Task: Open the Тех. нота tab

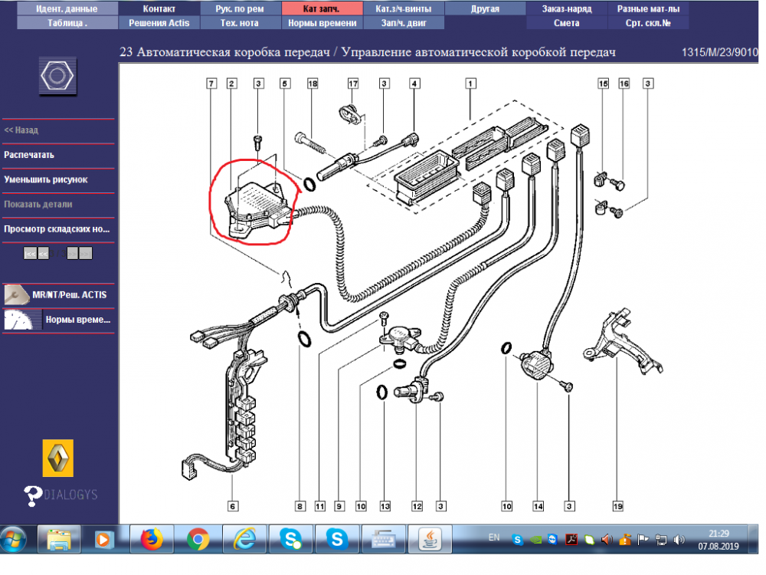Action: tap(240, 23)
